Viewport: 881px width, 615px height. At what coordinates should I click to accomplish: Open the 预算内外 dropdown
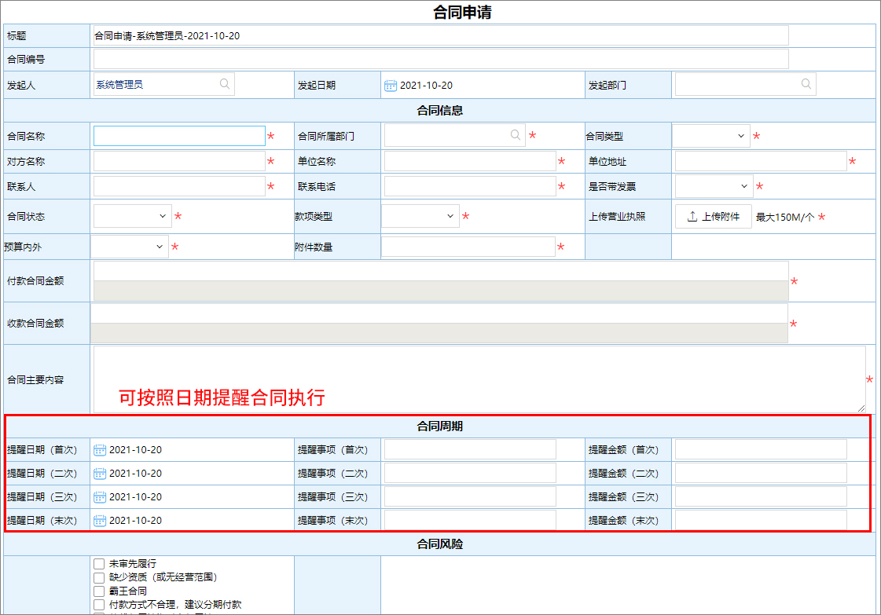point(129,247)
